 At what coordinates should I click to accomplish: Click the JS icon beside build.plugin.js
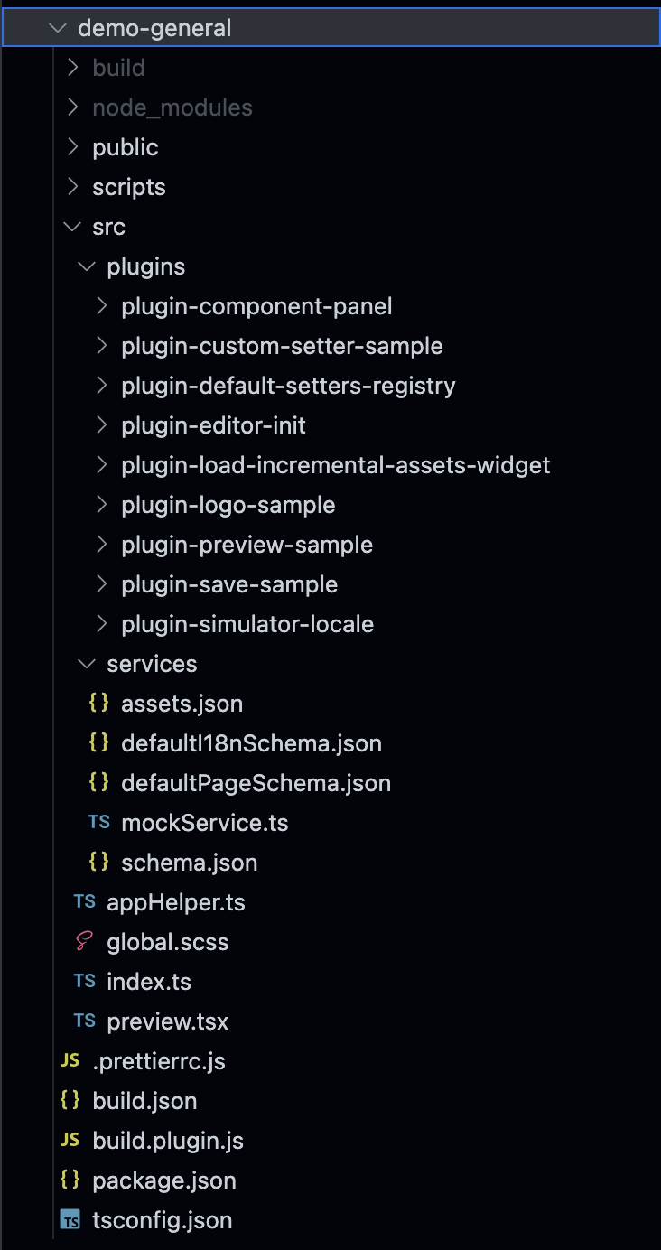tap(70, 1141)
